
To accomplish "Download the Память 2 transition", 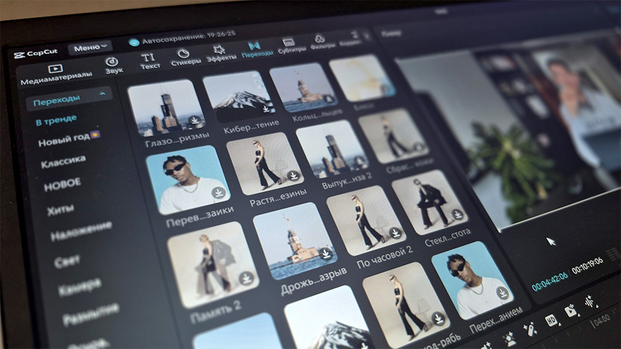I will tap(246, 278).
